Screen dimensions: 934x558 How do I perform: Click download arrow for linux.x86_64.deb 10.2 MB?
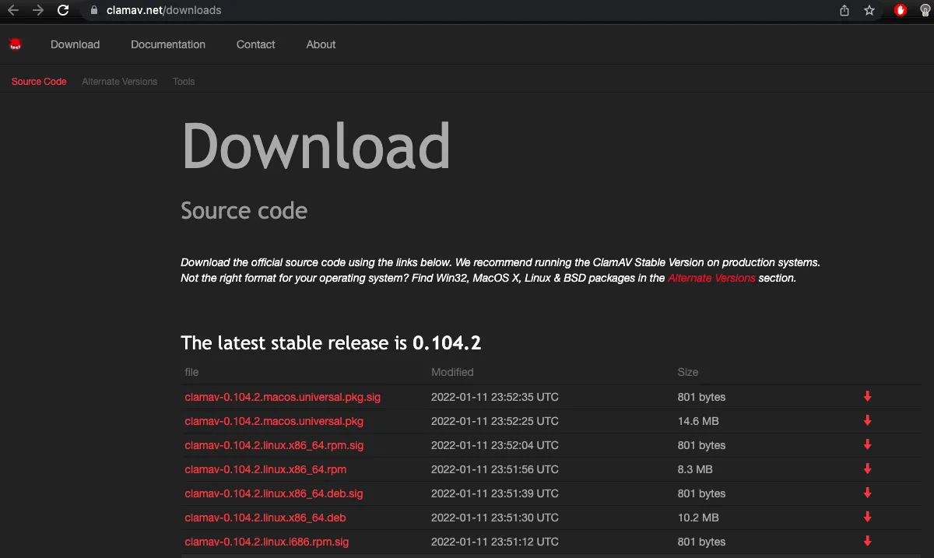point(867,518)
